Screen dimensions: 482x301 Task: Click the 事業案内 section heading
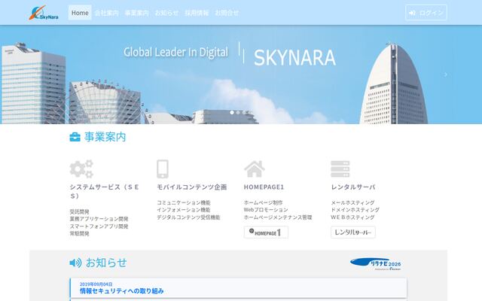pos(105,137)
